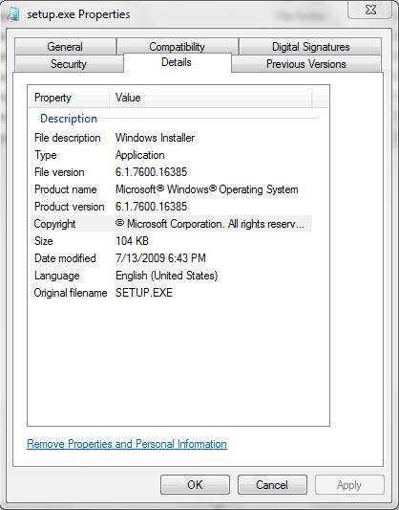This screenshot has width=399, height=510.
Task: Select the File description row
Action: tap(172, 138)
